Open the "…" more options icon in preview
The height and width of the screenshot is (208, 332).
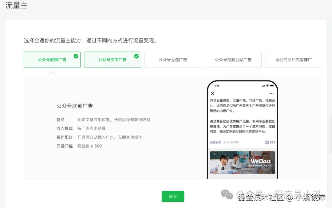(x=271, y=93)
